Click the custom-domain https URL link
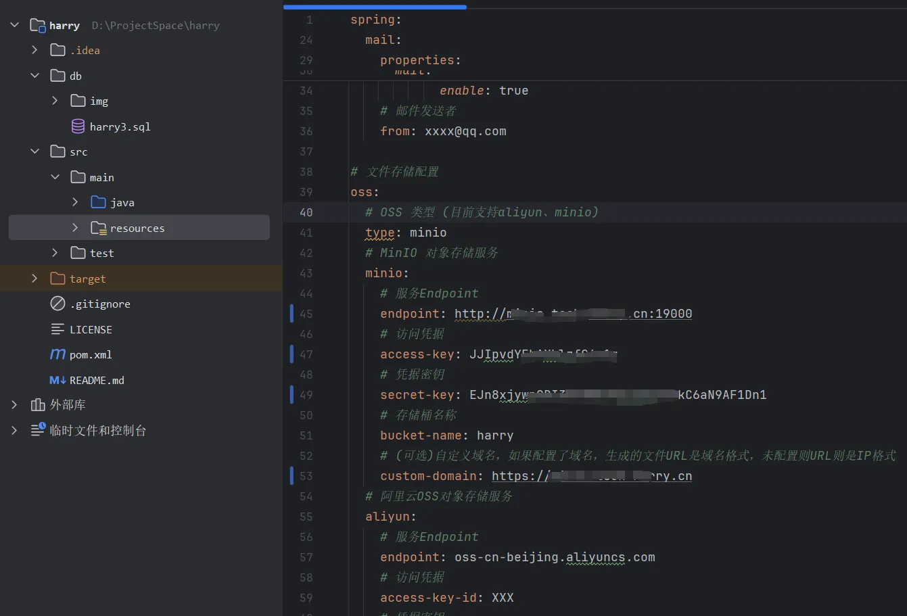The width and height of the screenshot is (907, 616). 592,476
